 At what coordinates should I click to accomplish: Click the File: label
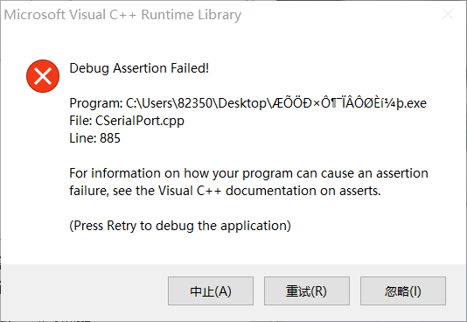coord(80,121)
